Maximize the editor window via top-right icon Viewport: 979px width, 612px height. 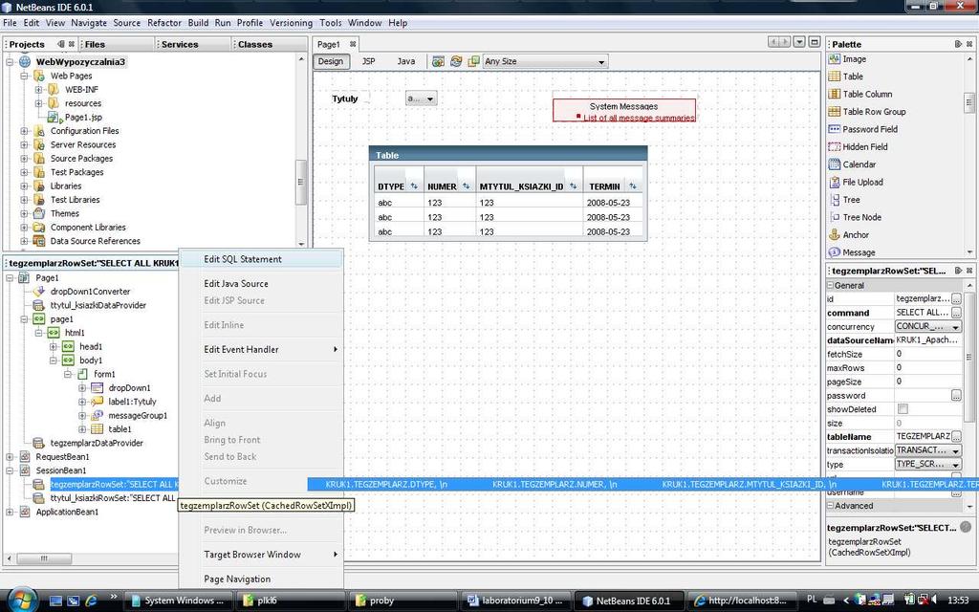(x=815, y=42)
